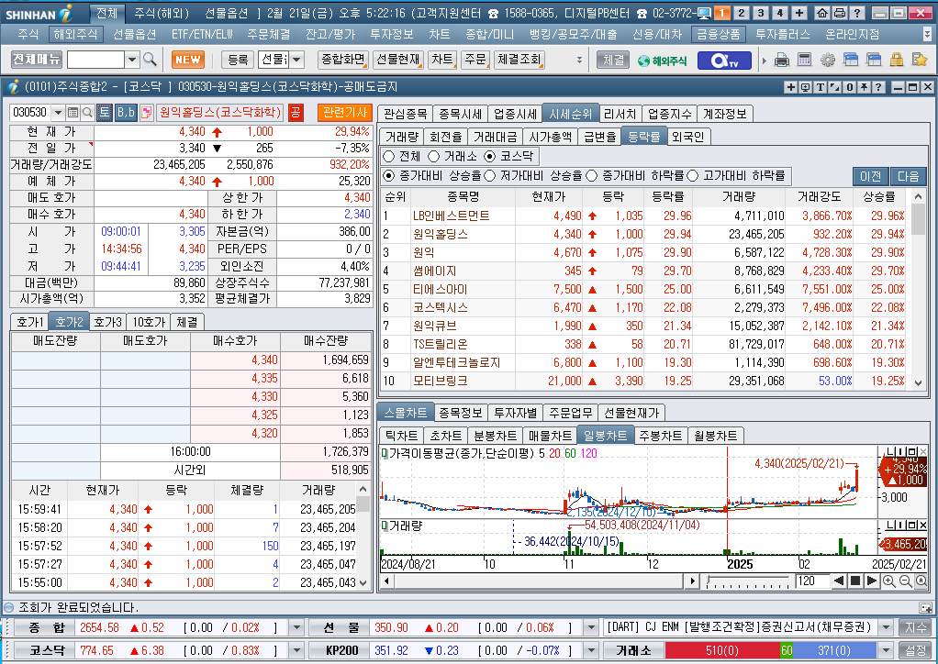Click the 토 button next to the stock code
The image size is (938, 664).
[x=104, y=113]
